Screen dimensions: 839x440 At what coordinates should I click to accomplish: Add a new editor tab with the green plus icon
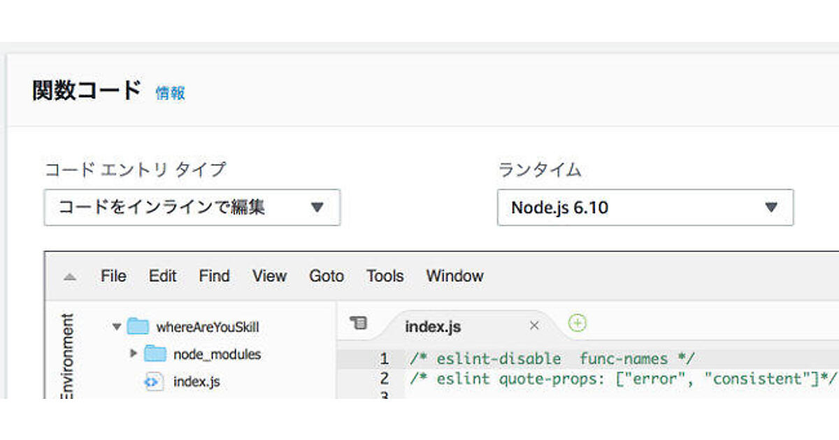tap(577, 323)
